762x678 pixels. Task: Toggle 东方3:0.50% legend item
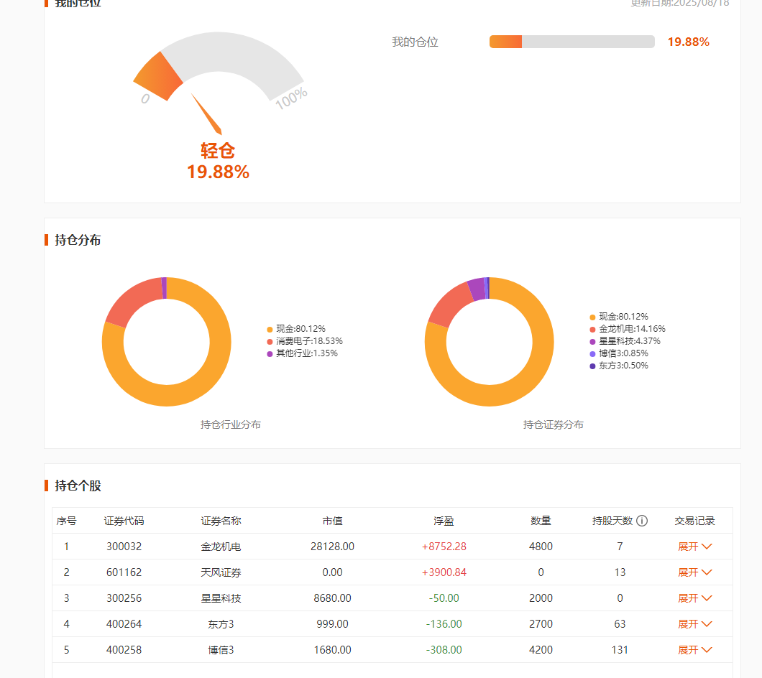pos(619,366)
